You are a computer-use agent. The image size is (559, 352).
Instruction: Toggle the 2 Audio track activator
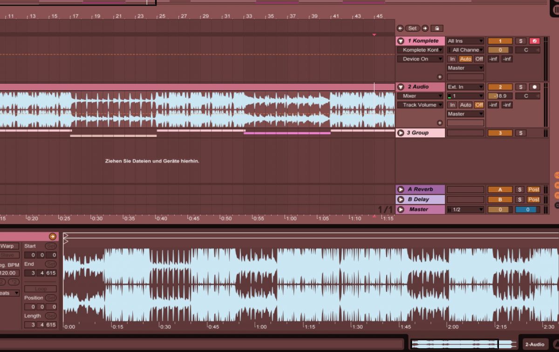(500, 87)
